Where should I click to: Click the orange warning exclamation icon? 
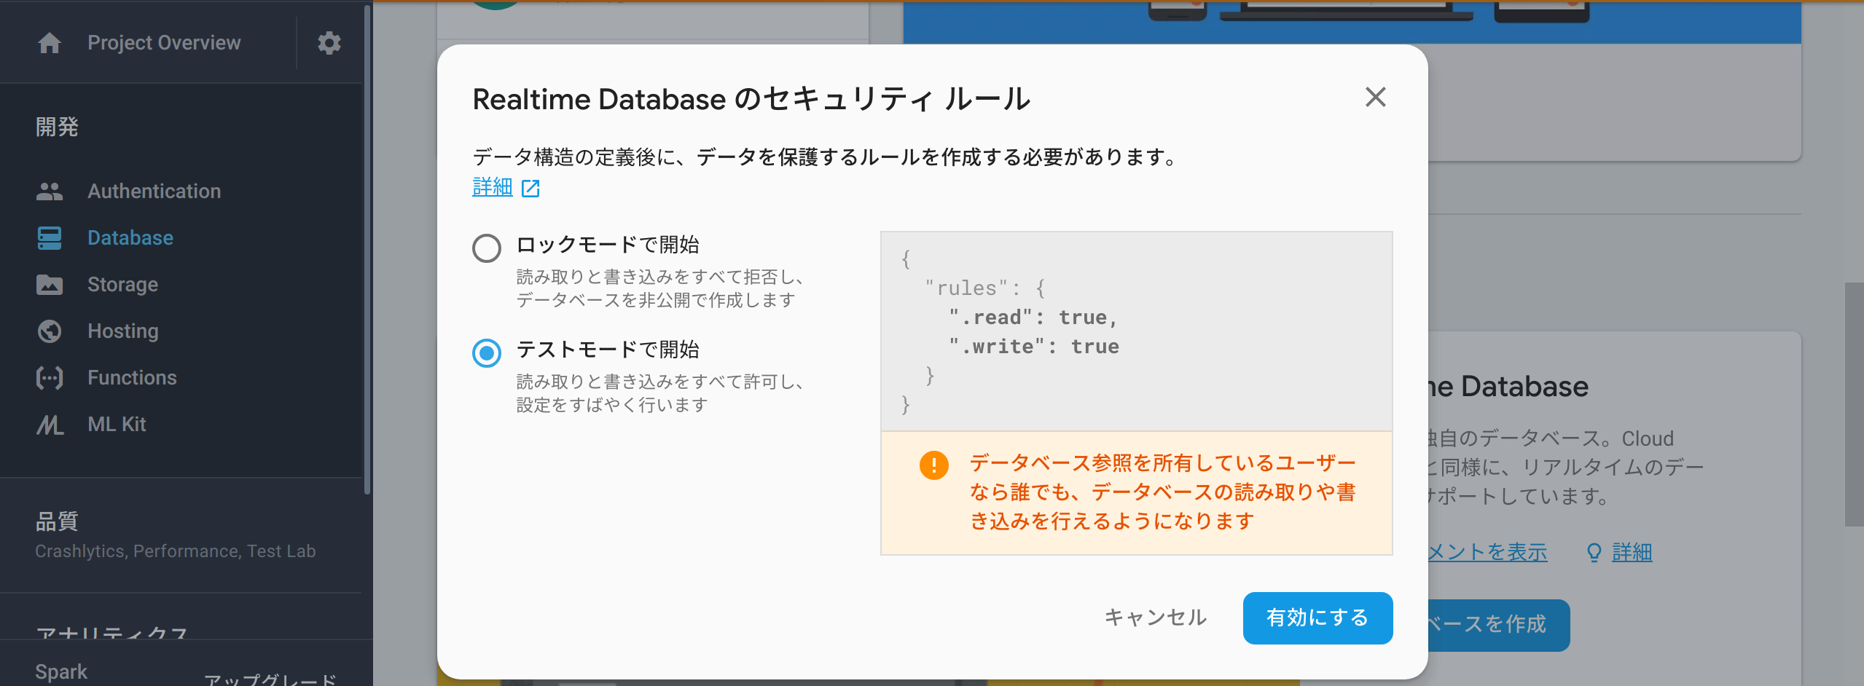pos(933,465)
